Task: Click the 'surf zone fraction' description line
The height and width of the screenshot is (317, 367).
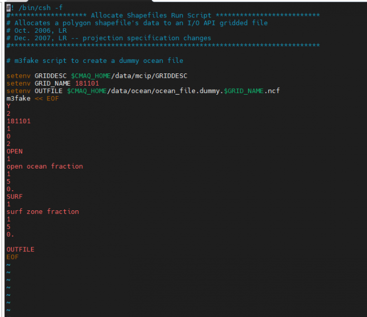Action: pos(43,211)
